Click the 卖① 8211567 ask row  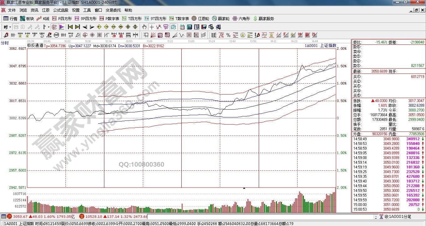(388, 66)
